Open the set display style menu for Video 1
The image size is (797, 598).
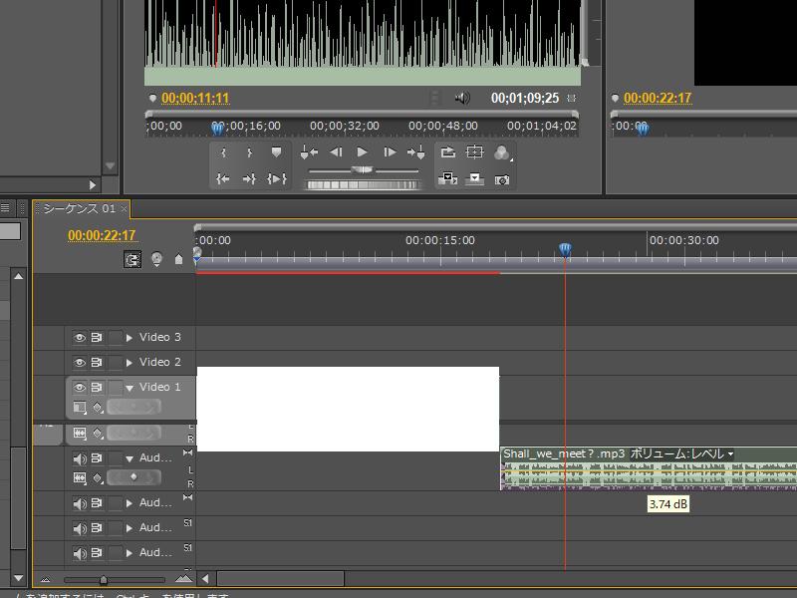80,407
